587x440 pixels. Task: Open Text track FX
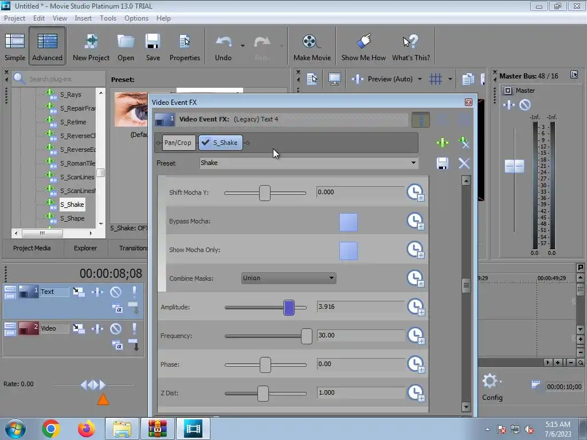(x=97, y=292)
